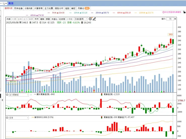Switch to the 籌記 tab
The height and width of the screenshot is (139, 186).
73,8
